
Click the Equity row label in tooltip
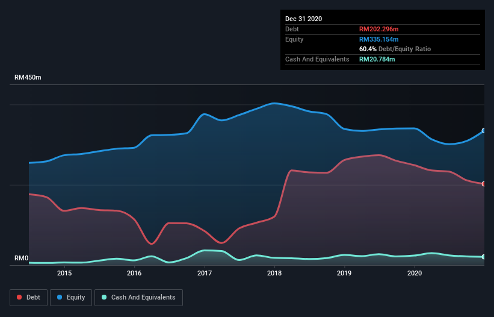[294, 39]
